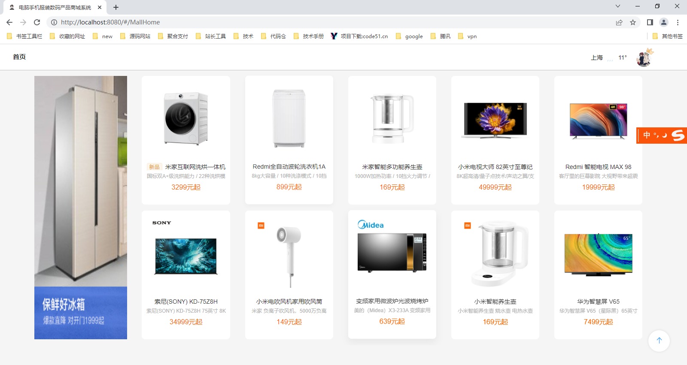Open 项目下载:code51.cn bookmark
Image resolution: width=687 pixels, height=365 pixels.
pyautogui.click(x=359, y=36)
